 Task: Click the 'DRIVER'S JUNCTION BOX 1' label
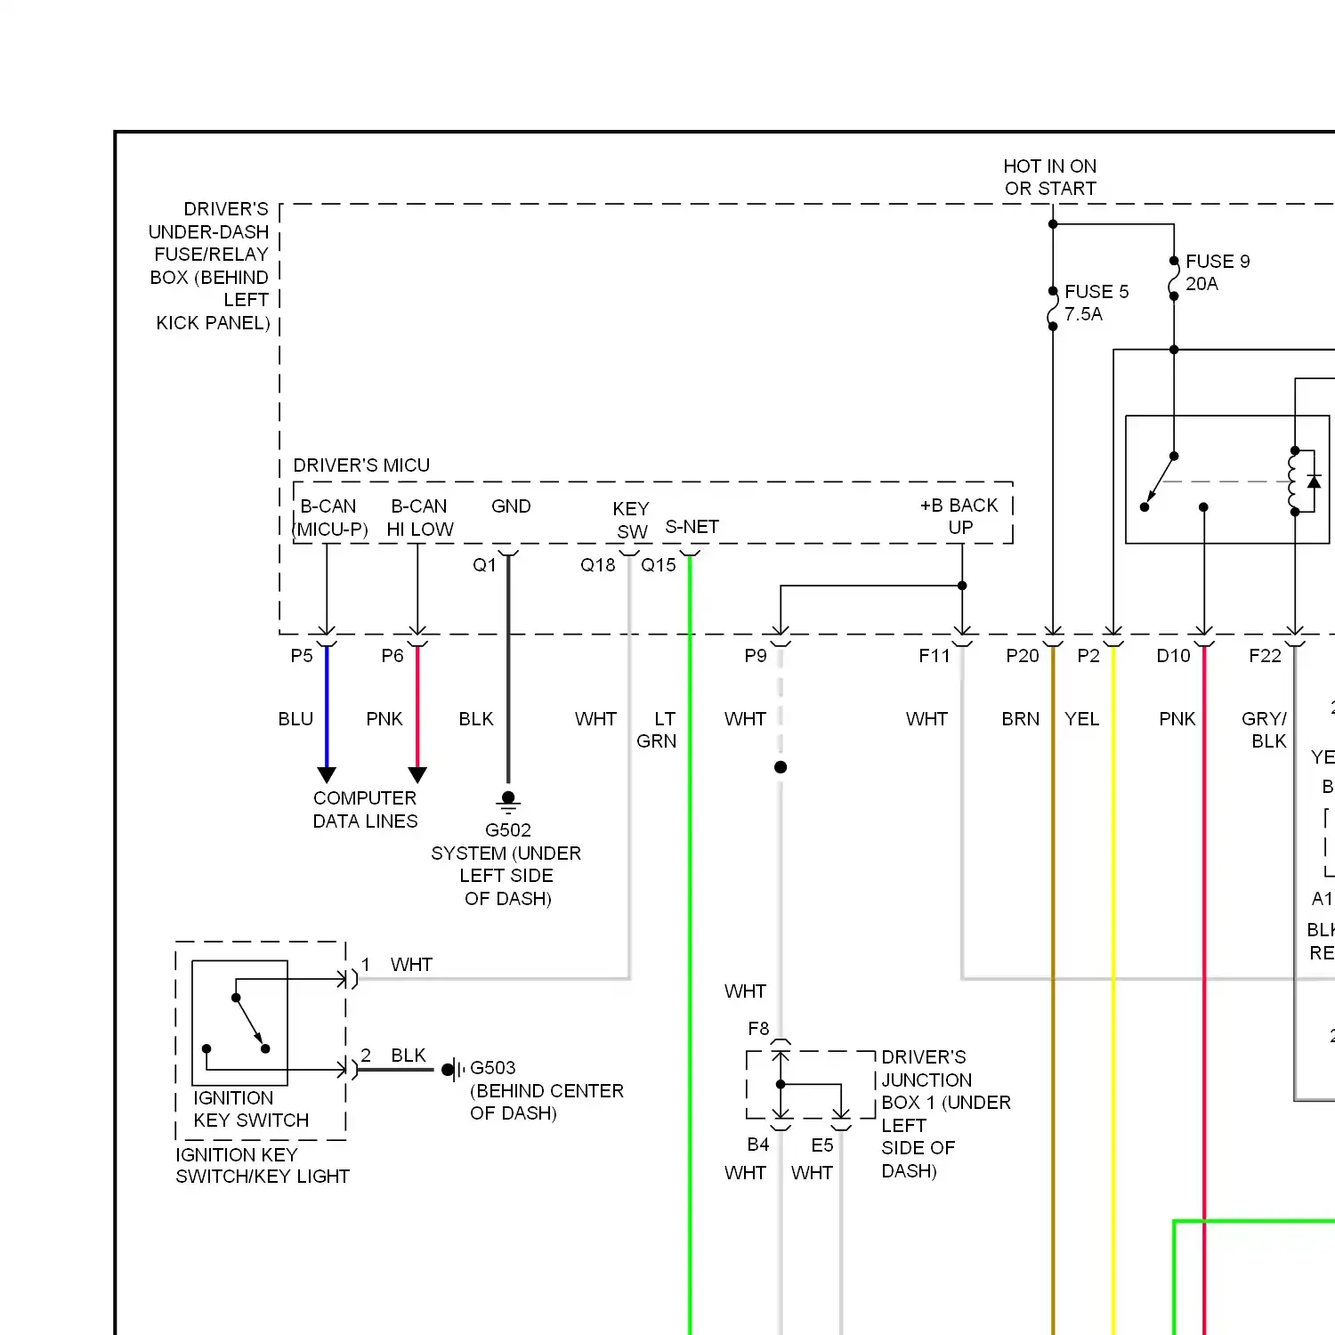click(946, 1114)
